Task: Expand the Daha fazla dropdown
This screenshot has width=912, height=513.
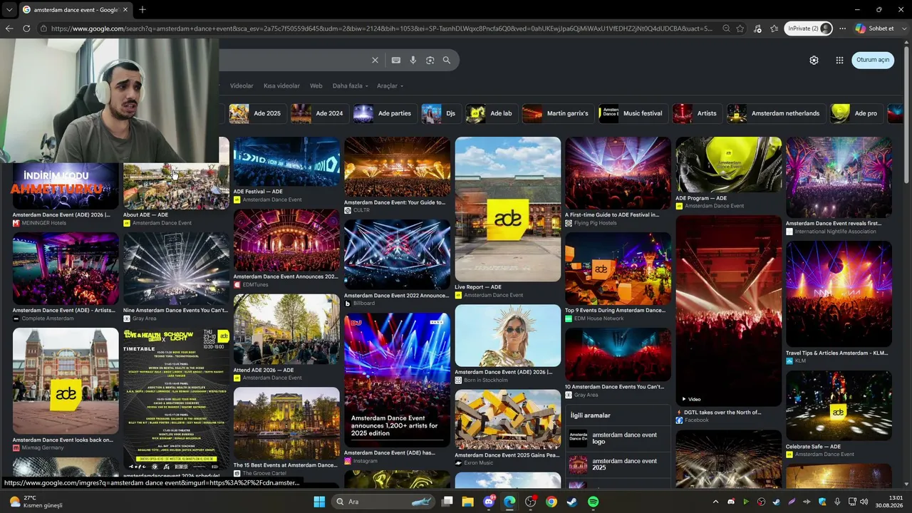Action: click(351, 86)
